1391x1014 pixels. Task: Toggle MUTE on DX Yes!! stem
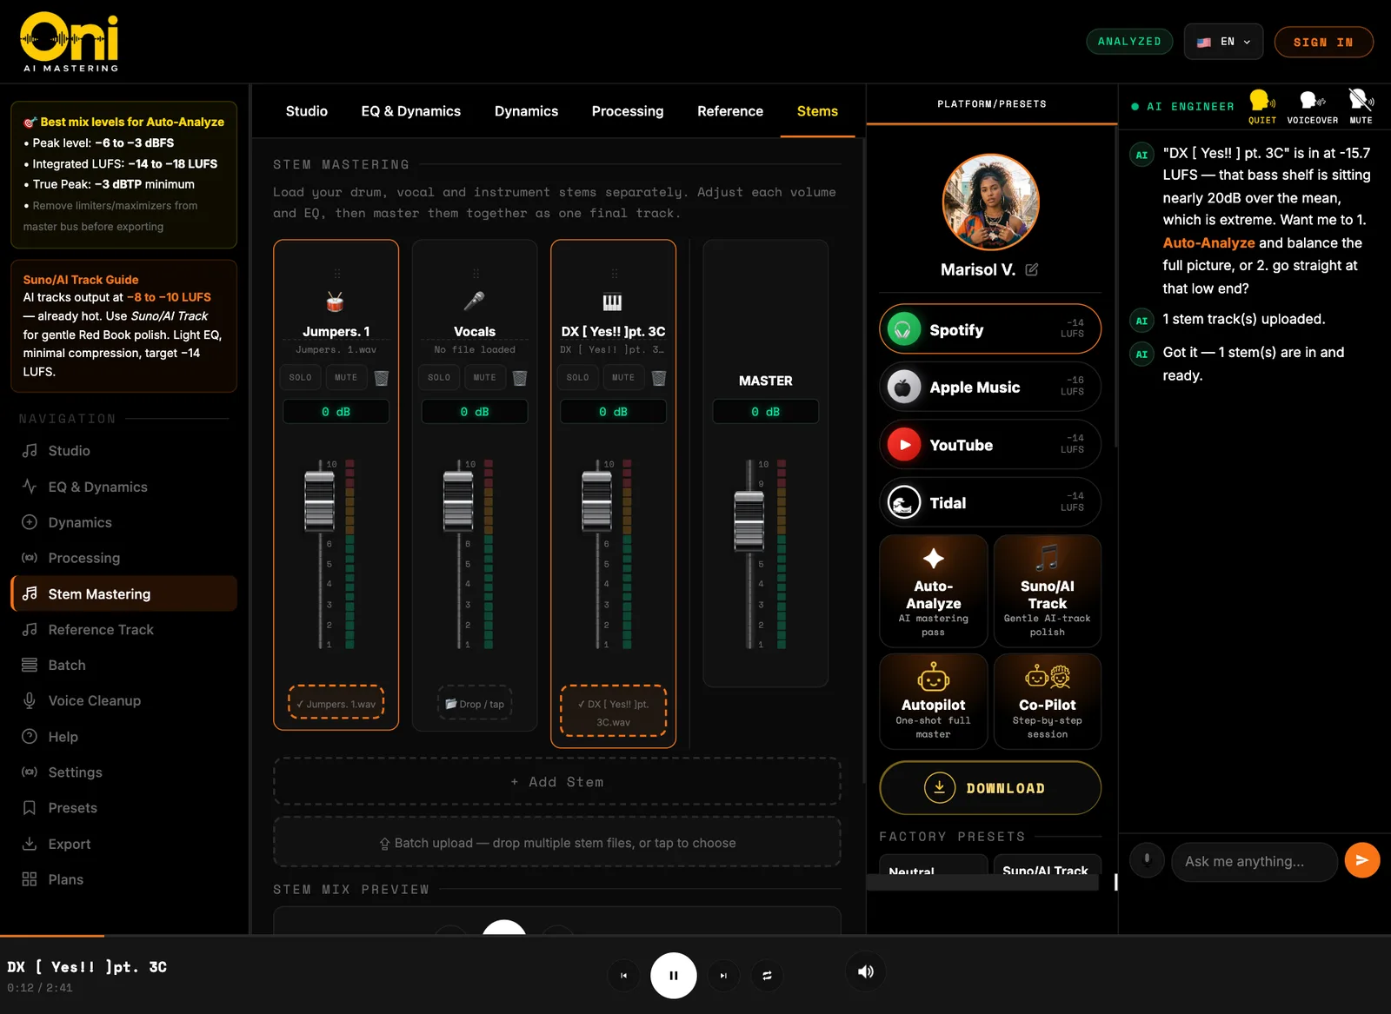[x=623, y=378]
